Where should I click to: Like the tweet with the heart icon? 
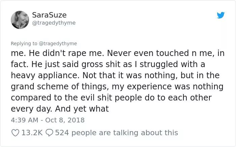click(15, 133)
